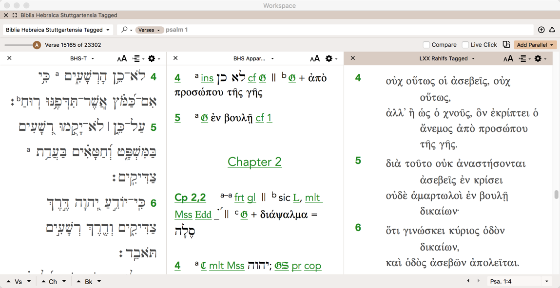560x288 pixels.
Task: Click the Edd abbreviation link
Action: tap(204, 215)
